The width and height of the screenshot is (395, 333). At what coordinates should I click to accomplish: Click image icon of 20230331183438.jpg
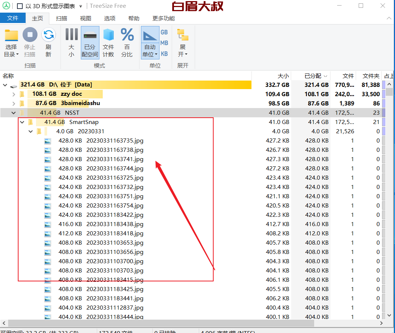pos(47,225)
